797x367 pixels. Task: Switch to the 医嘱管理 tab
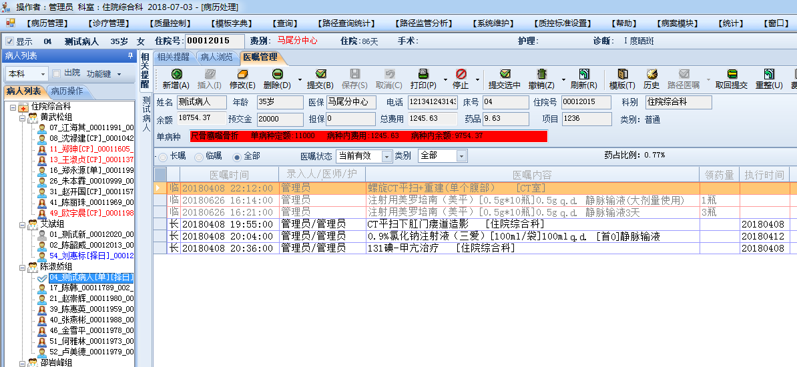click(260, 57)
